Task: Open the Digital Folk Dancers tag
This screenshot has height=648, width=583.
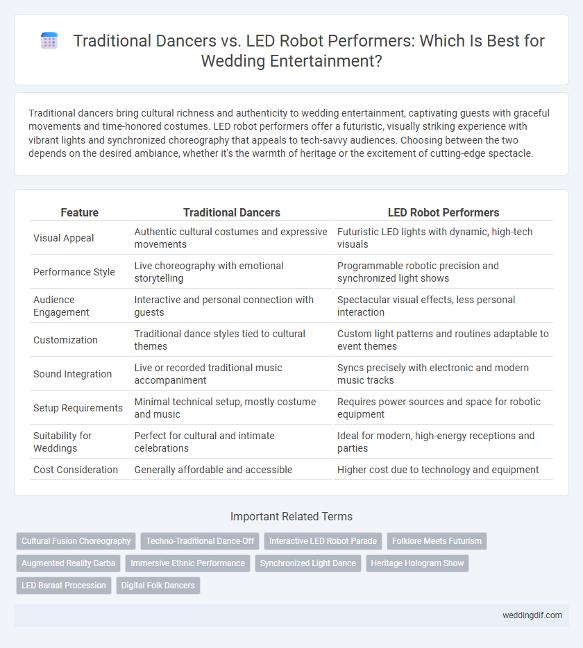Action: pyautogui.click(x=158, y=586)
